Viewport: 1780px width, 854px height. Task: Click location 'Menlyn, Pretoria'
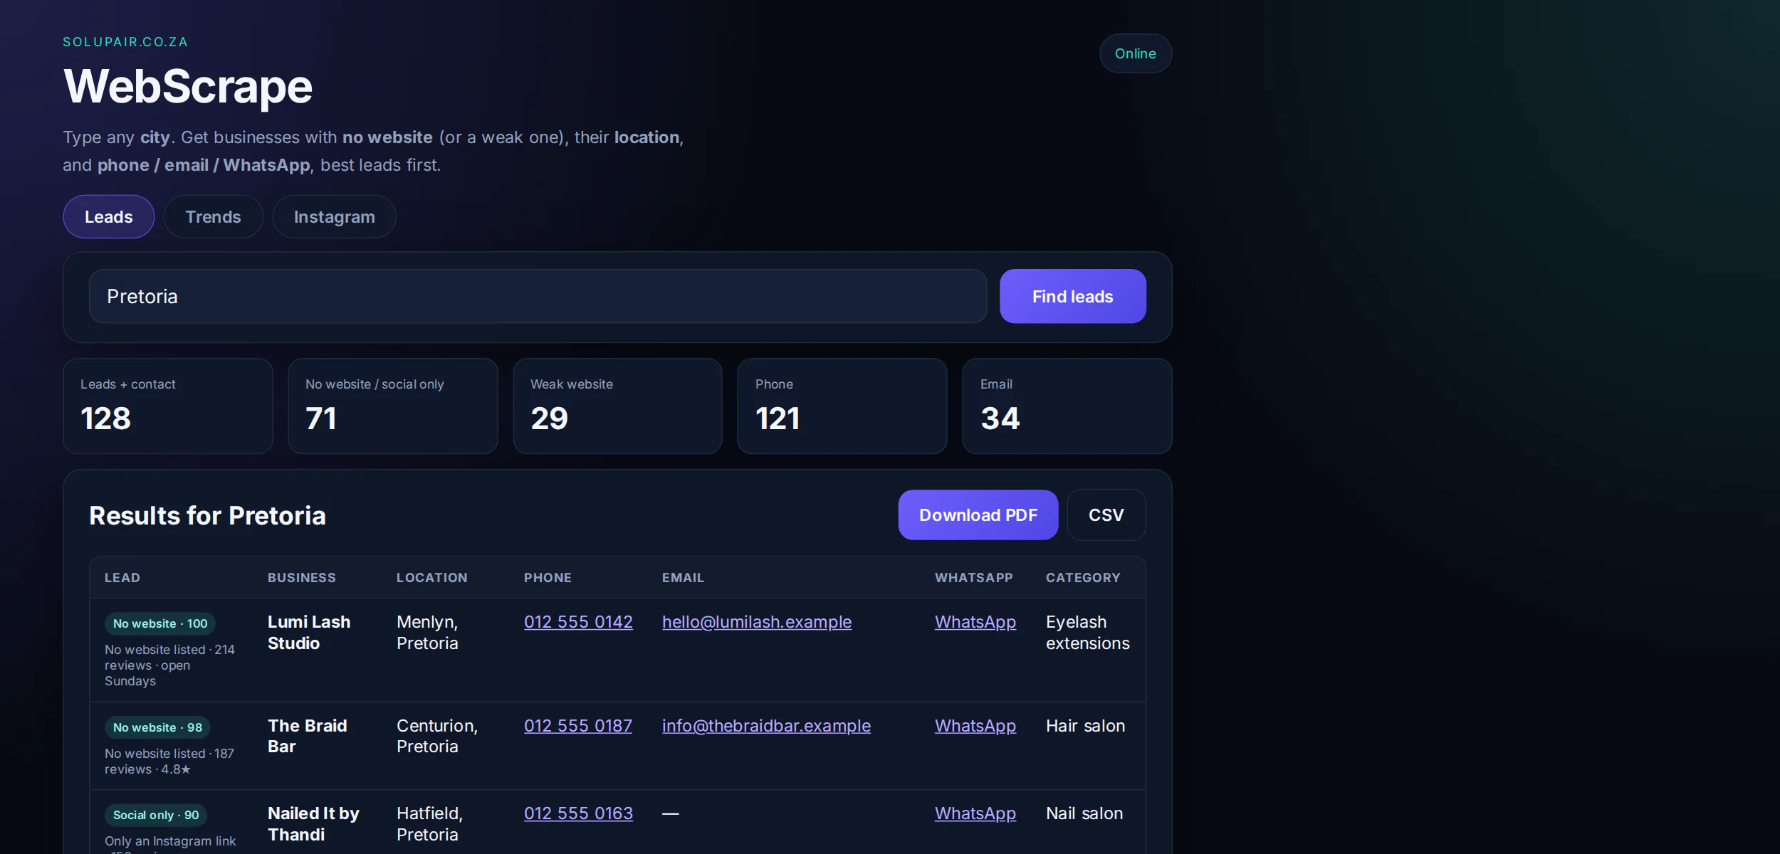427,633
